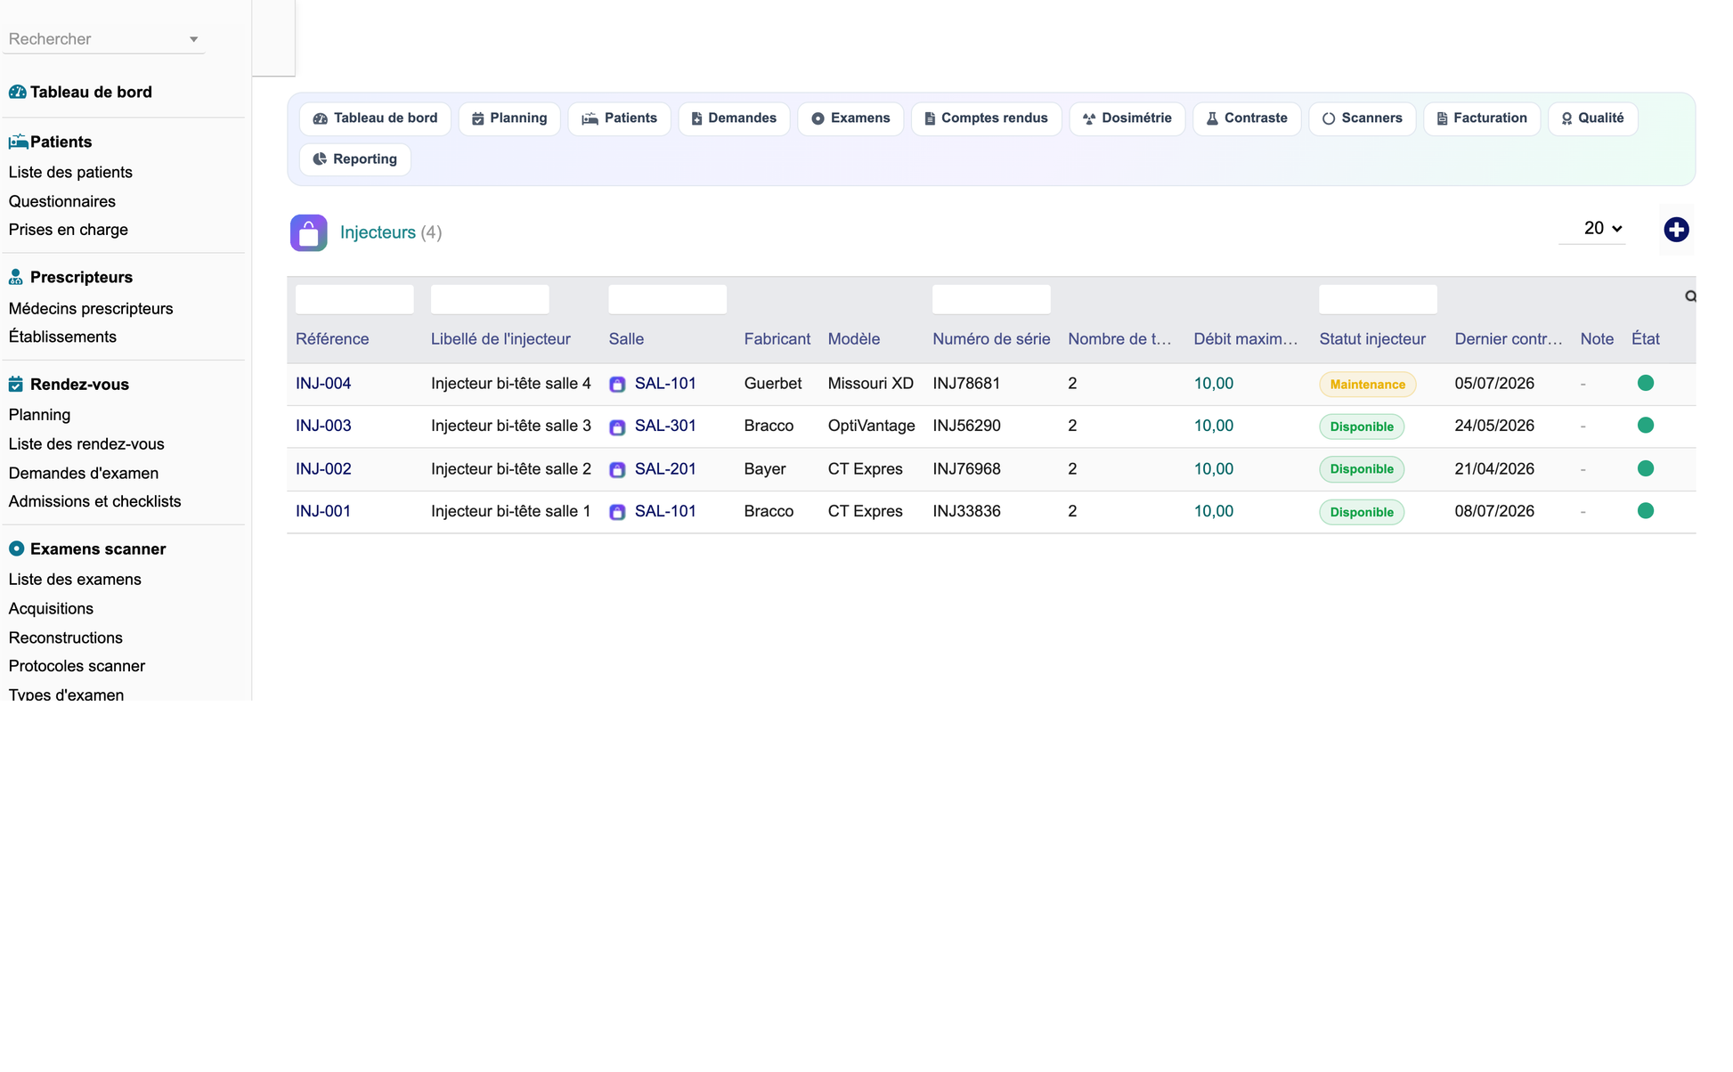Open the Patients tab in top bar

pyautogui.click(x=619, y=118)
